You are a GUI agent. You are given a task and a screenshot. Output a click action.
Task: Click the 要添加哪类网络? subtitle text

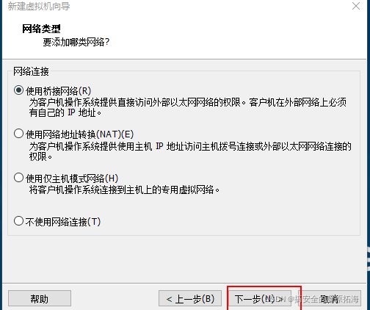coord(76,42)
